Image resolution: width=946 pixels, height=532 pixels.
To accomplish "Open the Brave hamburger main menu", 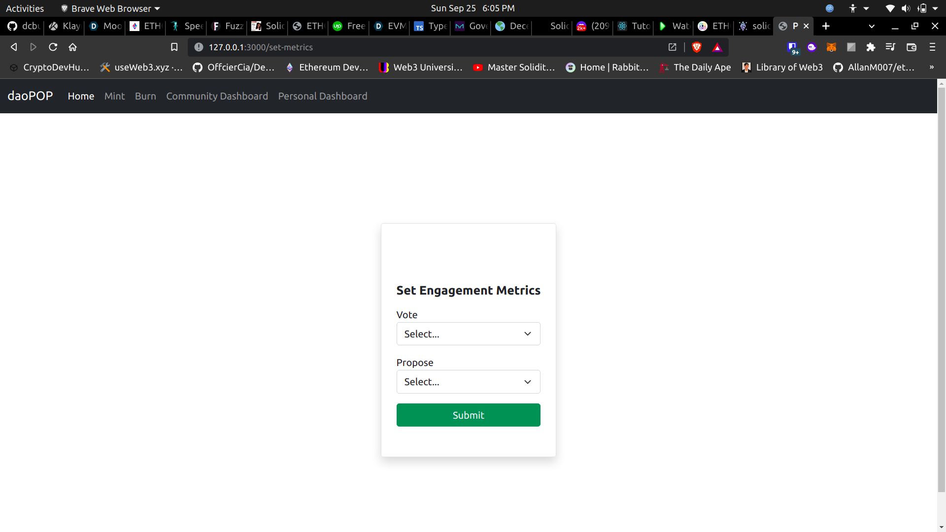I will (932, 47).
